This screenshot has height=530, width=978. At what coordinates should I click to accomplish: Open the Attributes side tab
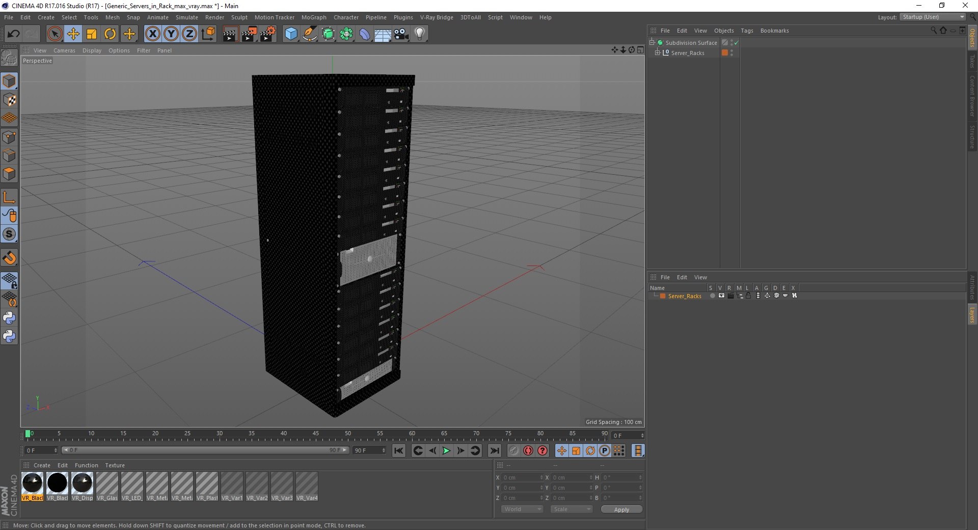tap(972, 287)
